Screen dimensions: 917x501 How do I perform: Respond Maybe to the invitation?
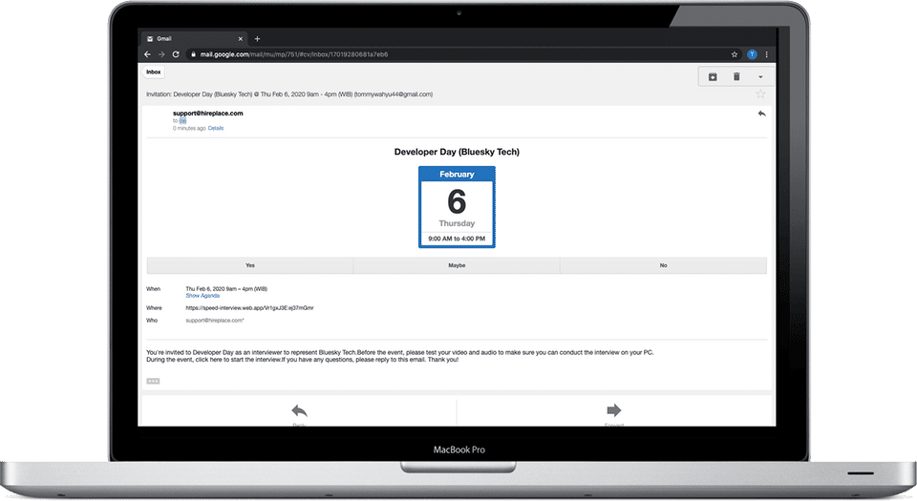(x=457, y=265)
